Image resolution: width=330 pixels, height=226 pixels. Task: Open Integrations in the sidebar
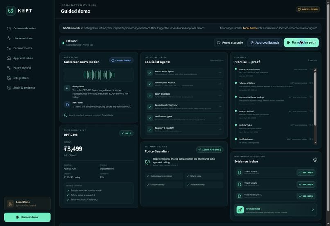[x=21, y=78]
